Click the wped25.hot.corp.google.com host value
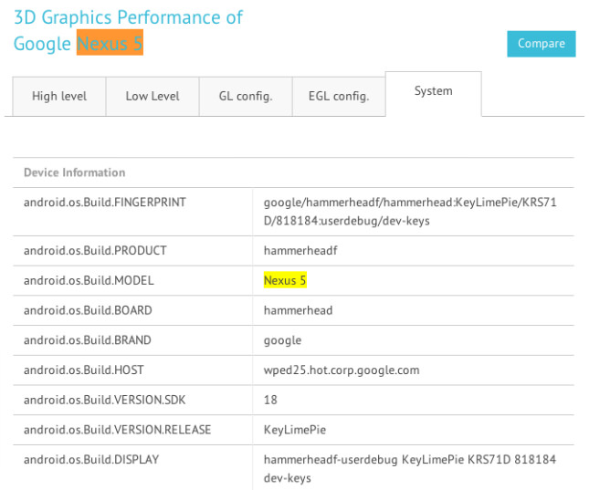Image resolution: width=589 pixels, height=490 pixels. click(342, 370)
